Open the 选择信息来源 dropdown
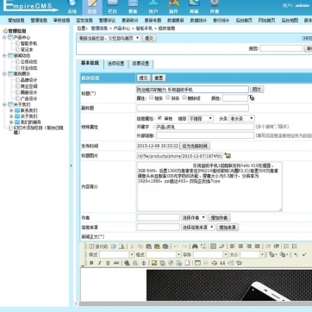 198,227
